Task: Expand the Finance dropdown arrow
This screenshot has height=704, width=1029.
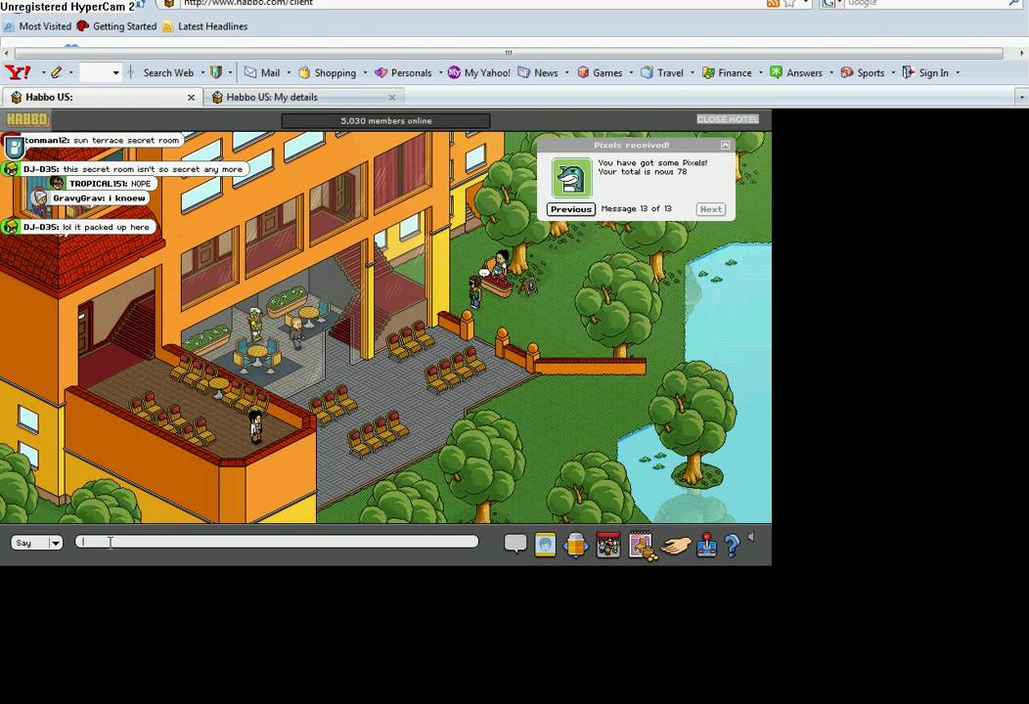Action: (x=761, y=72)
